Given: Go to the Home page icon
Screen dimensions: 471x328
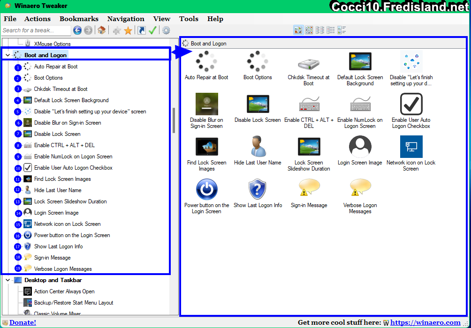Looking at the screenshot, I should (x=101, y=30).
